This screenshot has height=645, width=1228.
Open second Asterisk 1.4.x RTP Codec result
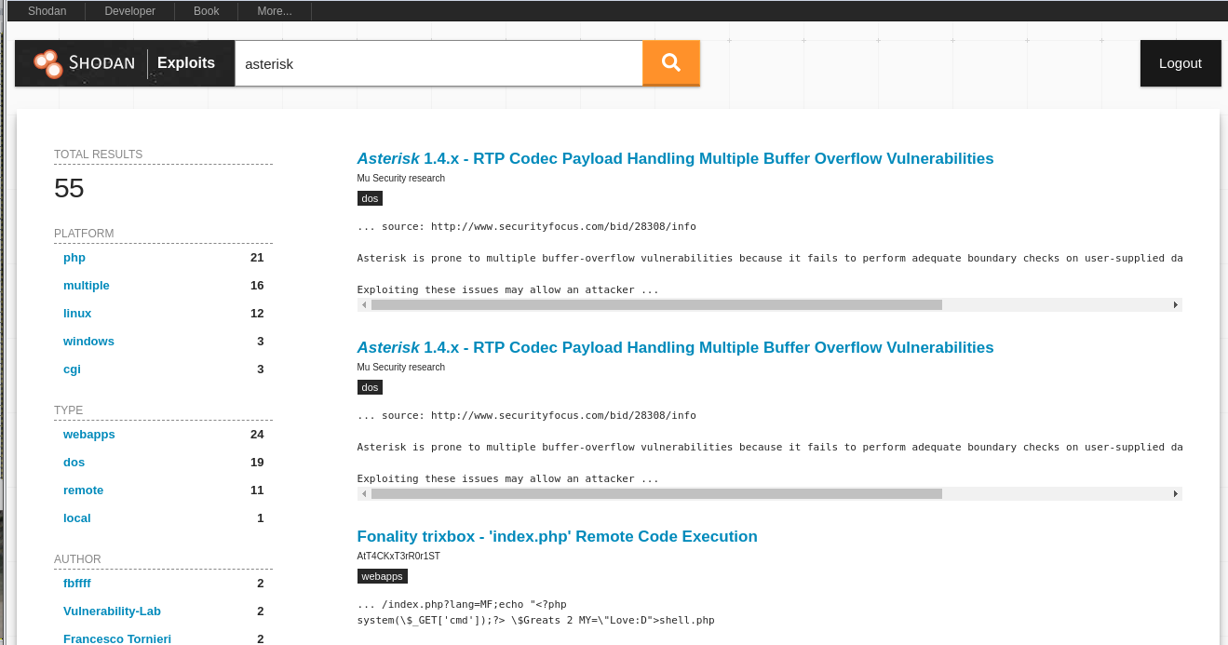tap(675, 347)
